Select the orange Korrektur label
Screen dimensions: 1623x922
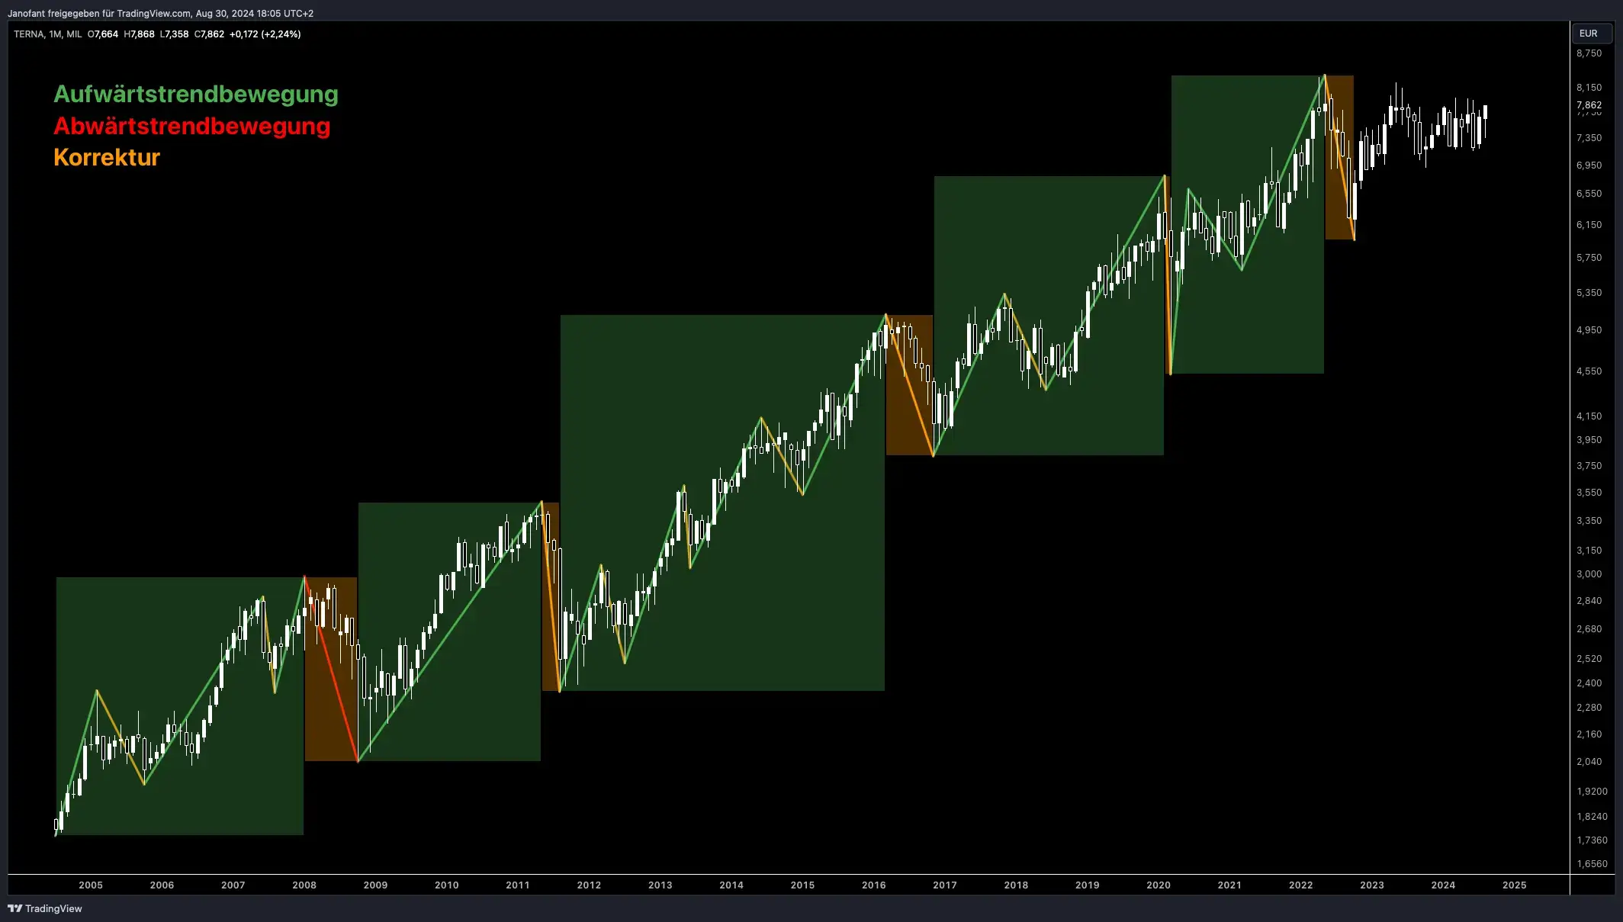pos(107,157)
